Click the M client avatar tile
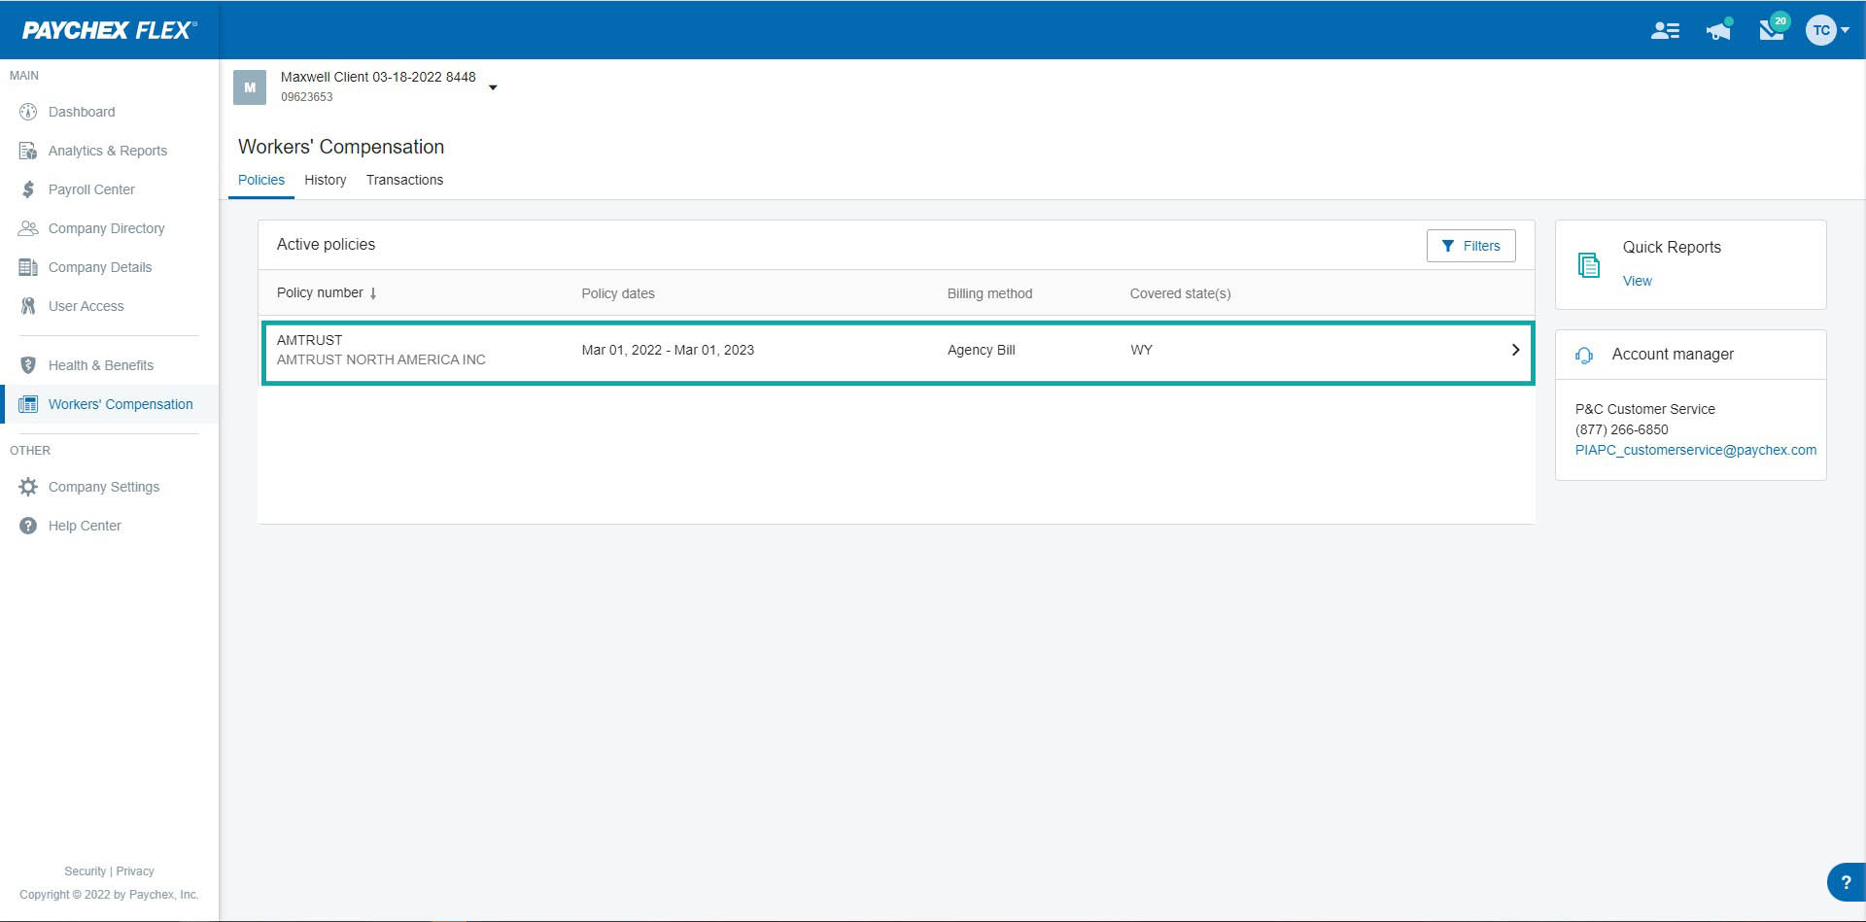The width and height of the screenshot is (1866, 922). 250,87
